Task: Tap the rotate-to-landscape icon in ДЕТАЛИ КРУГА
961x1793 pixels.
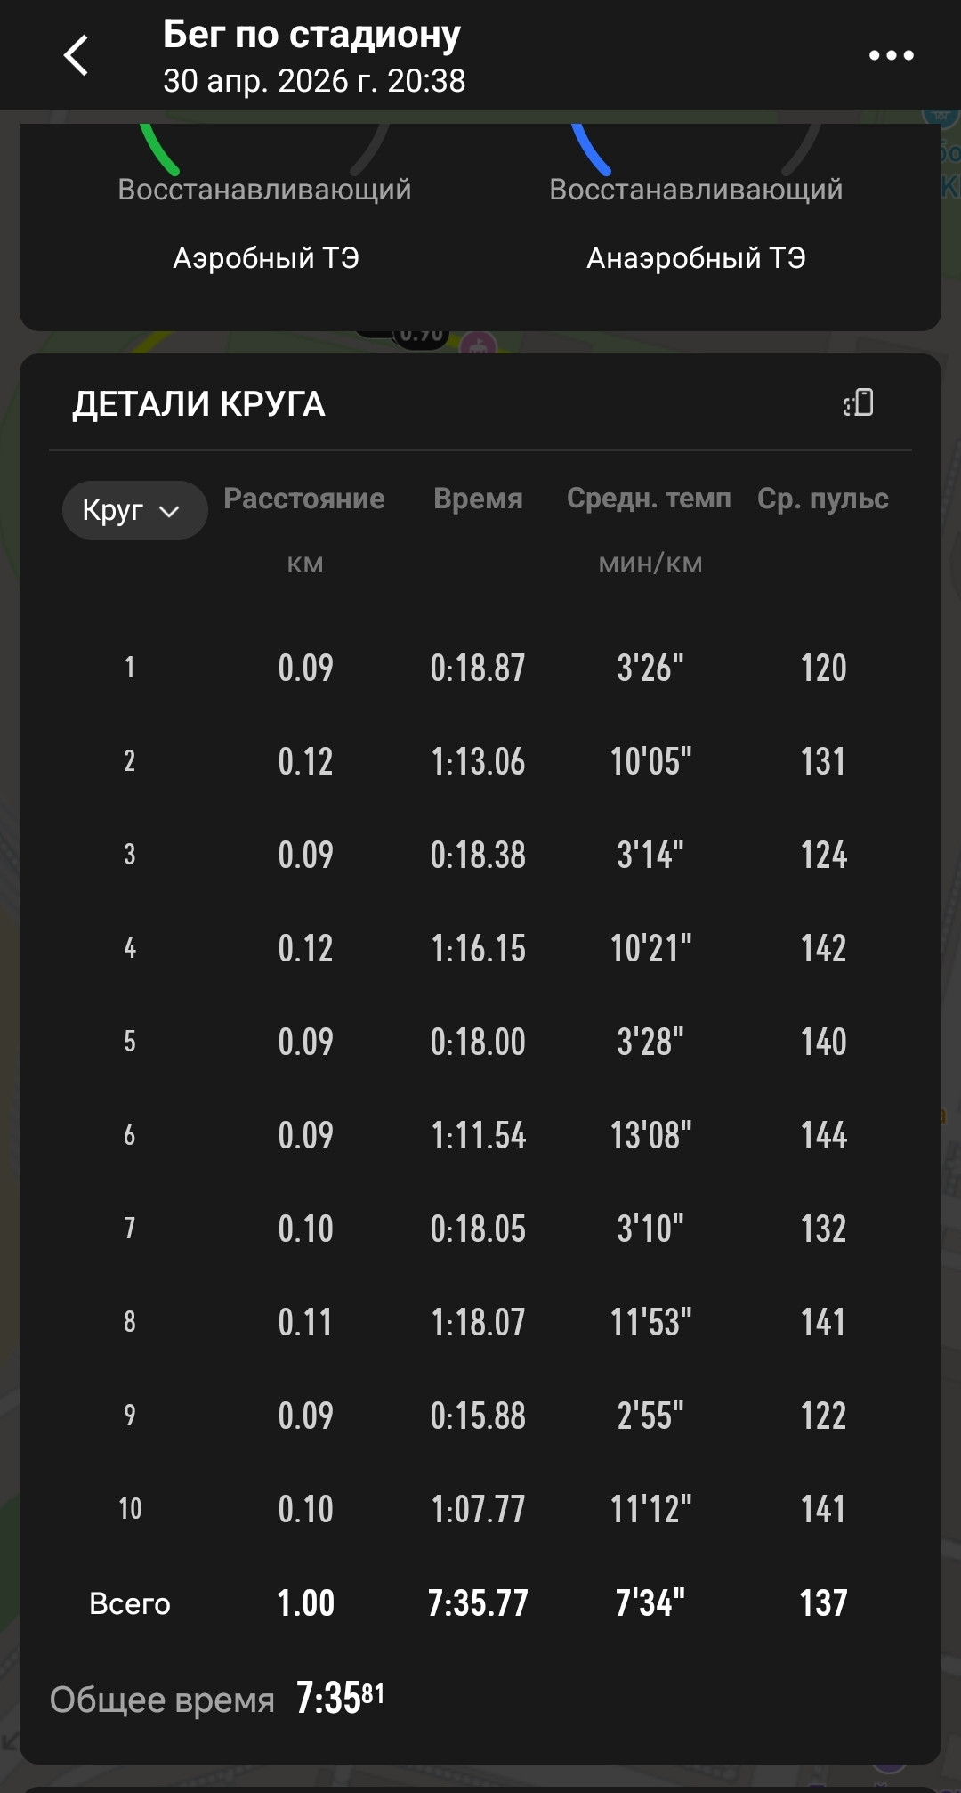Action: coord(859,403)
